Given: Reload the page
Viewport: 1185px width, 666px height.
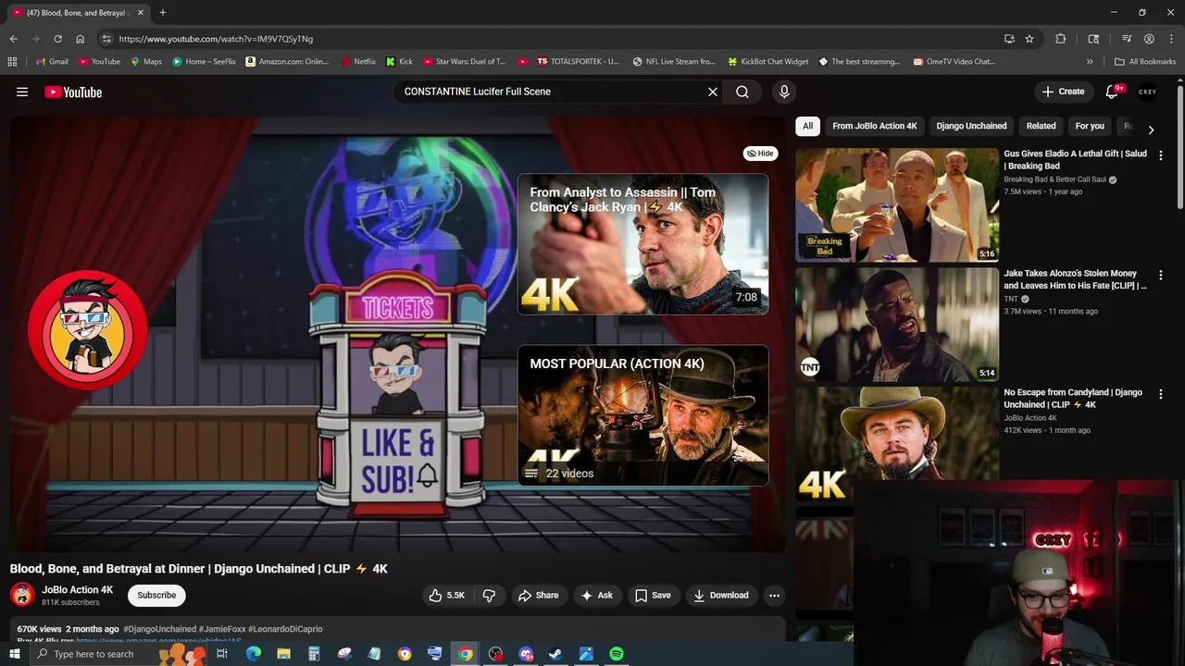Looking at the screenshot, I should (x=57, y=39).
